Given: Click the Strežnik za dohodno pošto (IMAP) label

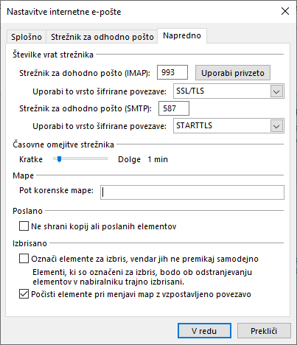Looking at the screenshot, I should 85,73.
